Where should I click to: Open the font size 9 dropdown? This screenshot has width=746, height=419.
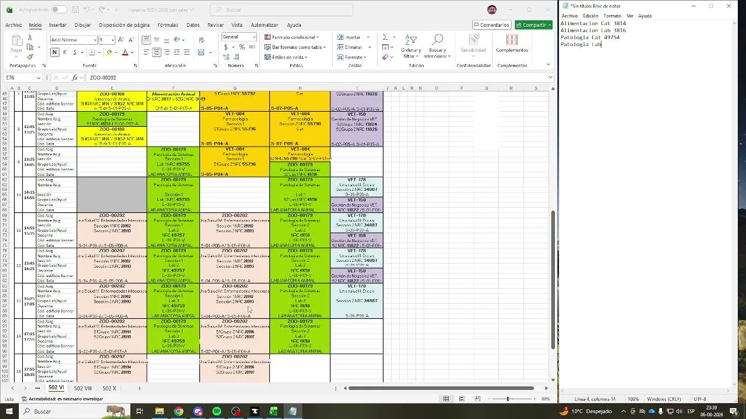pos(112,40)
